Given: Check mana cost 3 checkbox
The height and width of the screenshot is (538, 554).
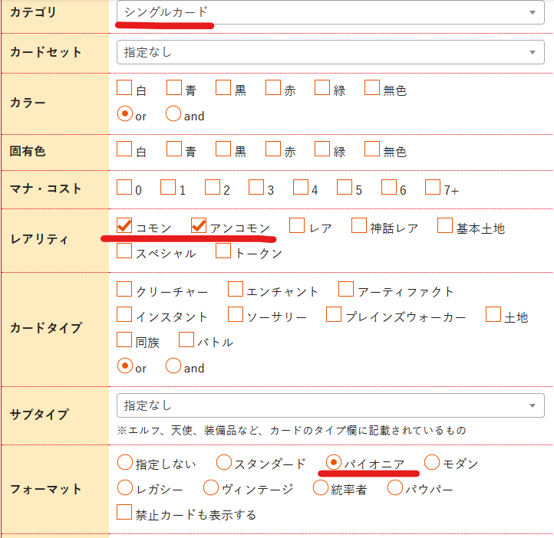Looking at the screenshot, I should point(256,188).
